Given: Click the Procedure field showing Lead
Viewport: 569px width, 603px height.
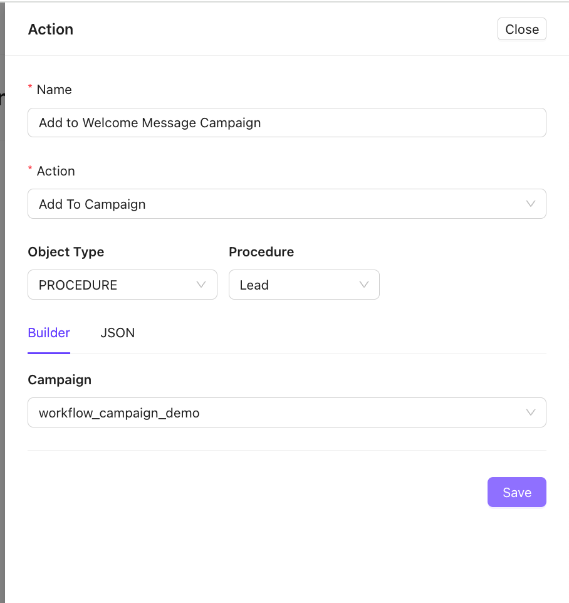Looking at the screenshot, I should tap(304, 285).
